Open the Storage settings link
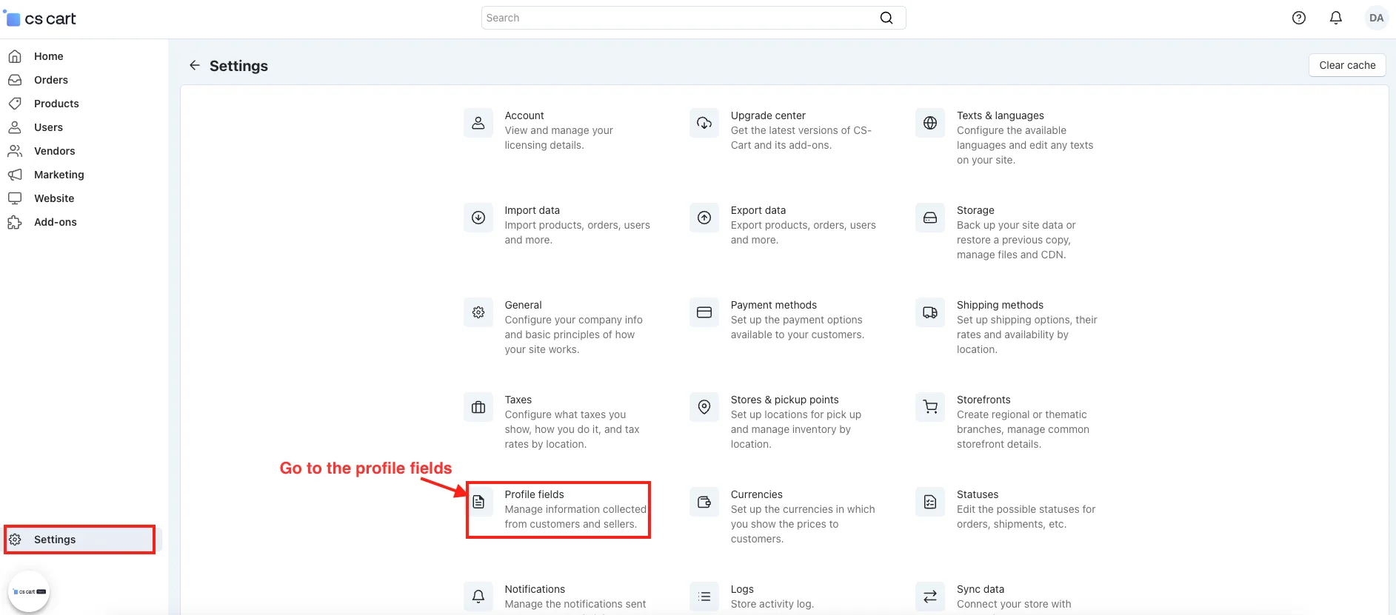1396x615 pixels. [x=975, y=210]
